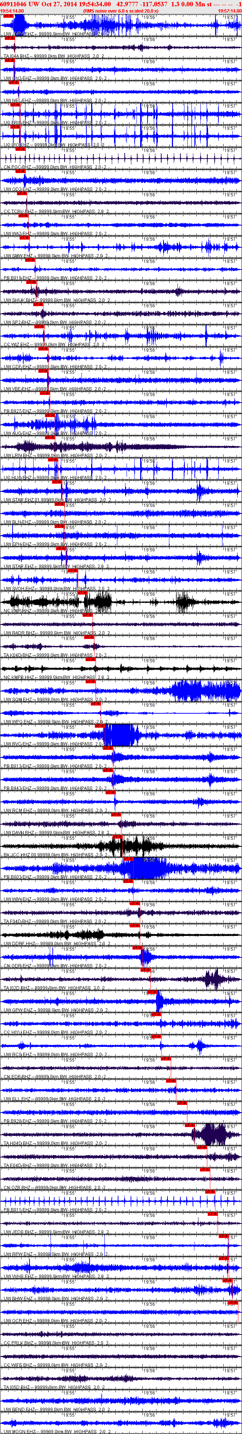This screenshot has width=242, height=1434.
Task: Select the end time 19:57:14.00 label
Action: tap(229, 11)
